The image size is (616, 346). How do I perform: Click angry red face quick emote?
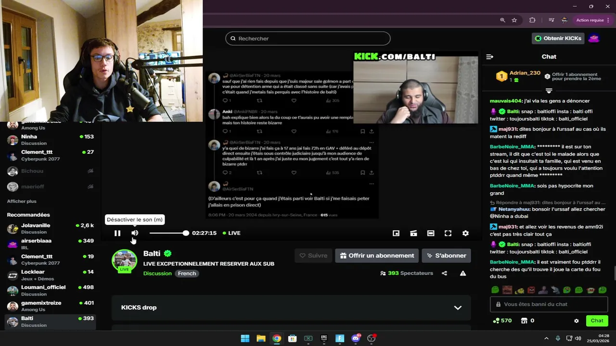(531, 290)
